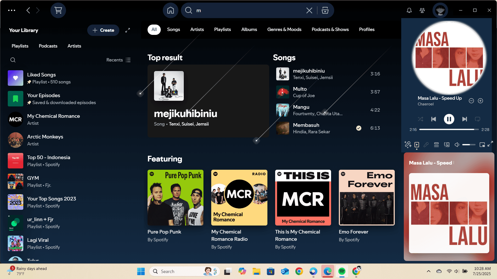
Task: Open Your Top Songs 2023 playlist
Action: point(70,202)
